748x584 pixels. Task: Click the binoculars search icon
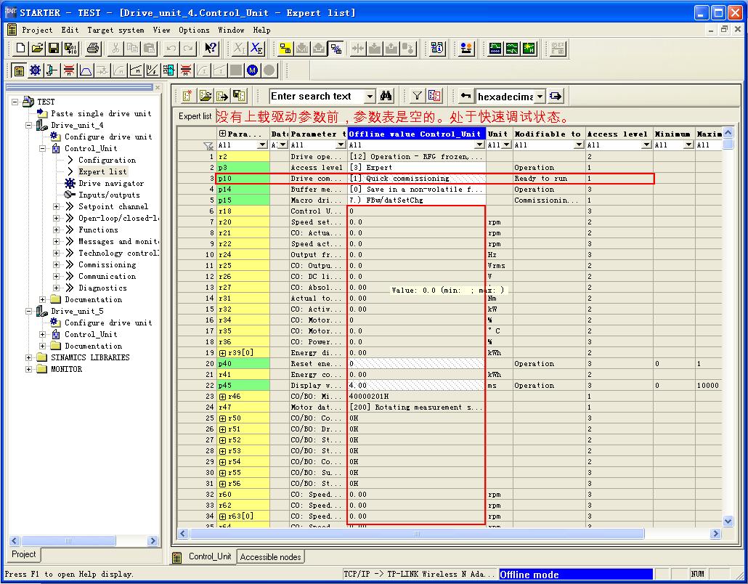click(386, 96)
